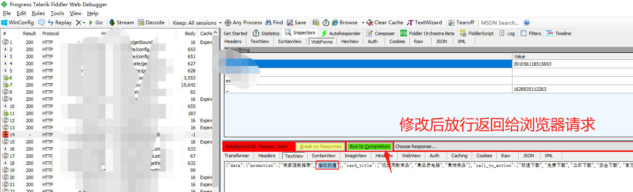
Task: Click Tearoff to detach inspectors
Action: [461, 23]
